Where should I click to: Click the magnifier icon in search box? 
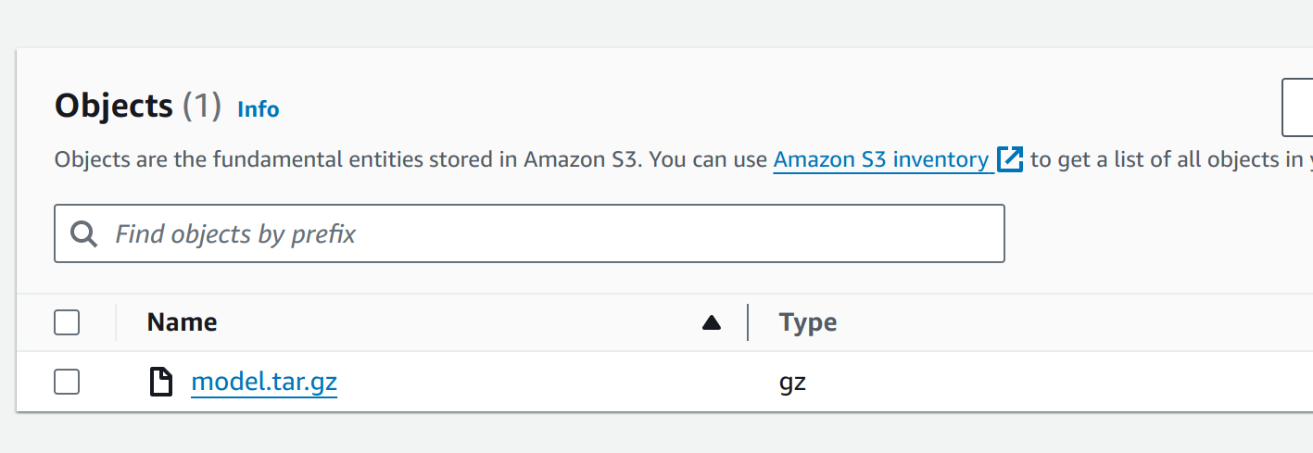[84, 234]
